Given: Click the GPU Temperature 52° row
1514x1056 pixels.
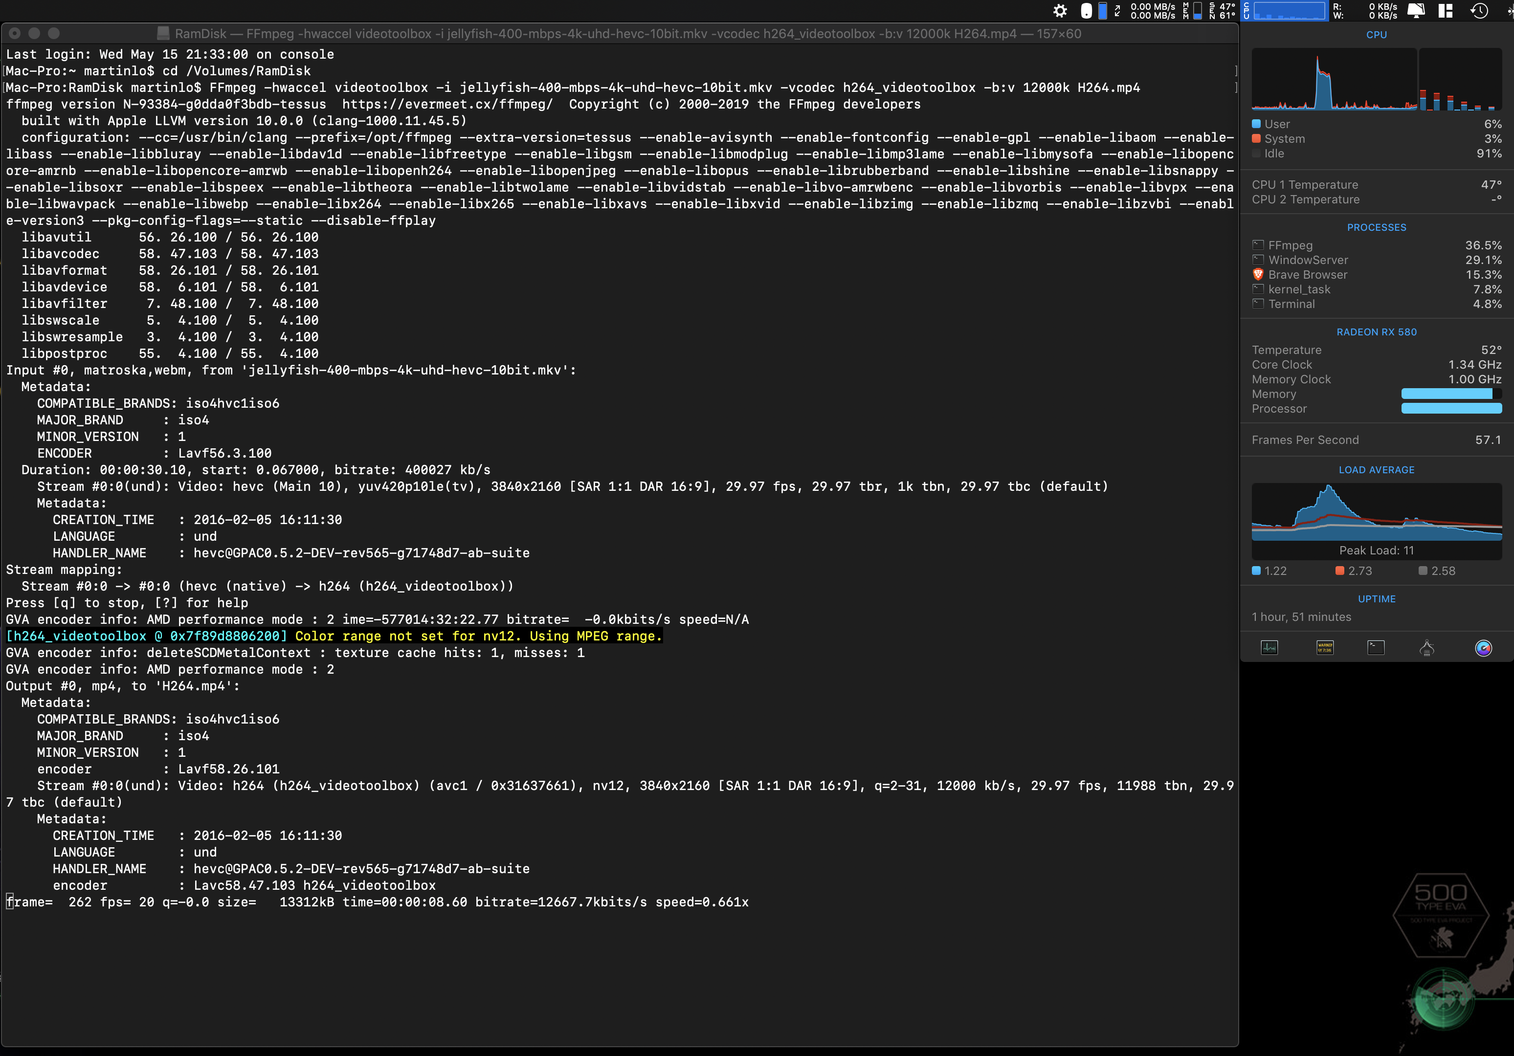Looking at the screenshot, I should pos(1377,350).
